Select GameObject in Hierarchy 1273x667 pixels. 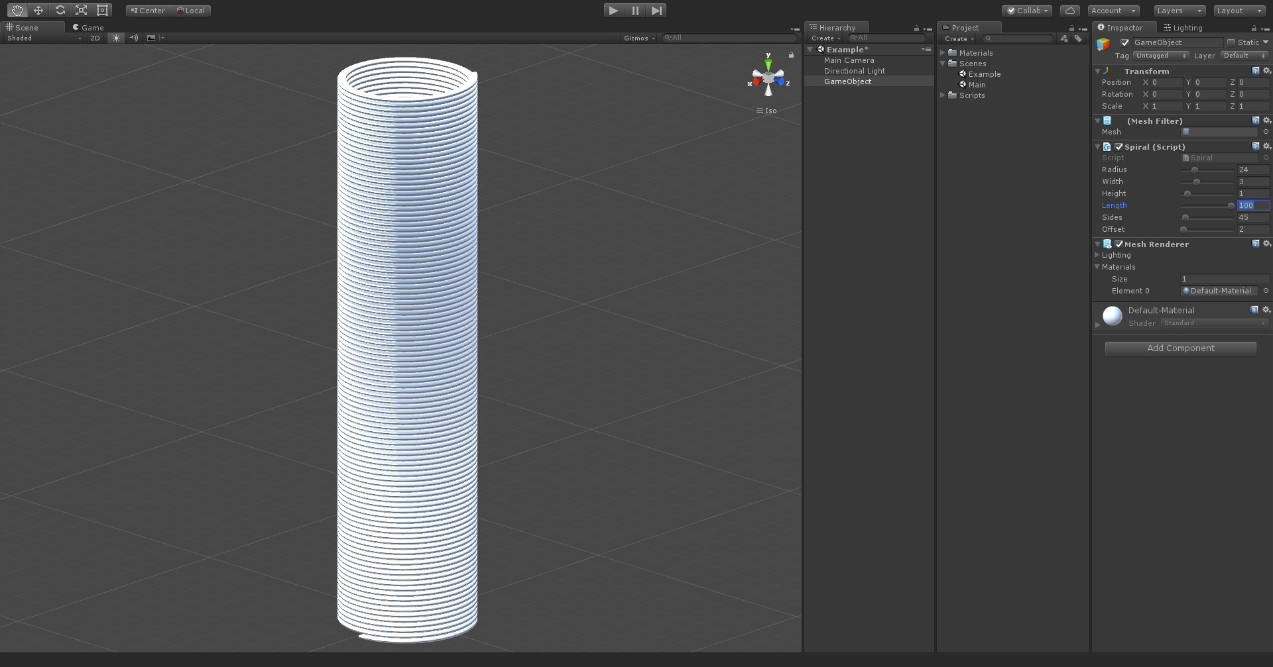847,81
